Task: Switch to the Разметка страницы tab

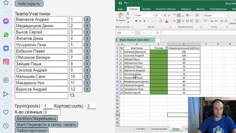Action: pos(166,9)
